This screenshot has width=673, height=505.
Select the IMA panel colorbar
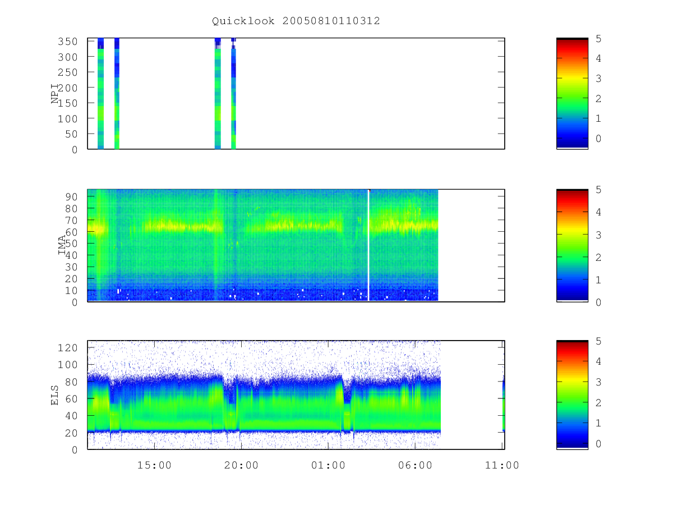coord(572,245)
